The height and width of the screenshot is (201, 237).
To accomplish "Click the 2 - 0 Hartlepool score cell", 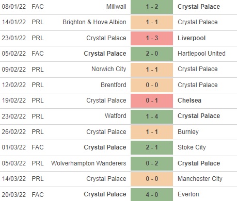I will [x=152, y=54].
